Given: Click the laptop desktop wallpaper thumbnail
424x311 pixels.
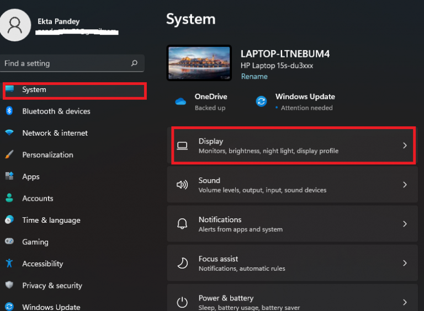Looking at the screenshot, I should 199,65.
